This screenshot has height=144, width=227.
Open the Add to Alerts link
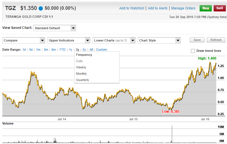pyautogui.click(x=158, y=8)
